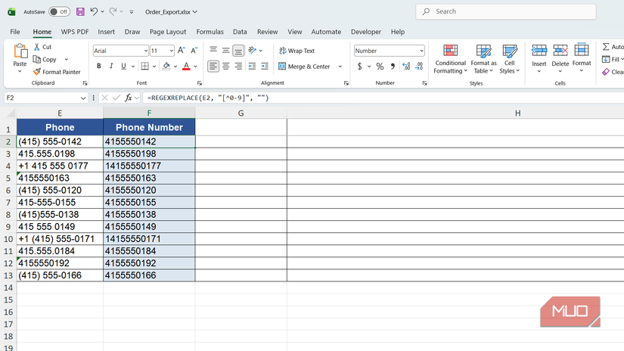624x351 pixels.
Task: Switch to the Insert tab
Action: (106, 32)
